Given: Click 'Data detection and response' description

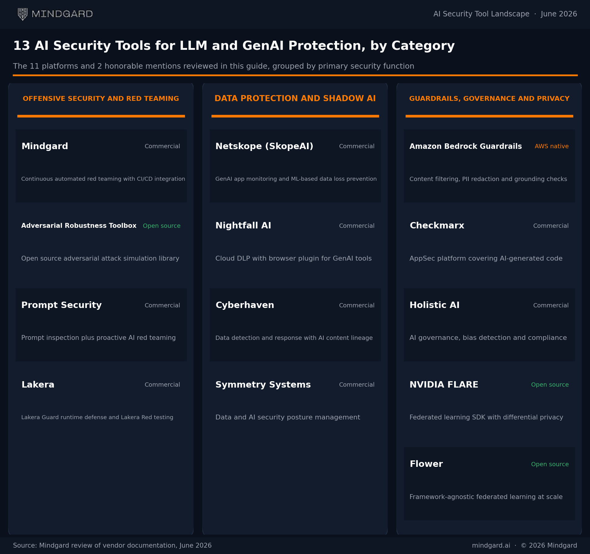Looking at the screenshot, I should pos(294,338).
